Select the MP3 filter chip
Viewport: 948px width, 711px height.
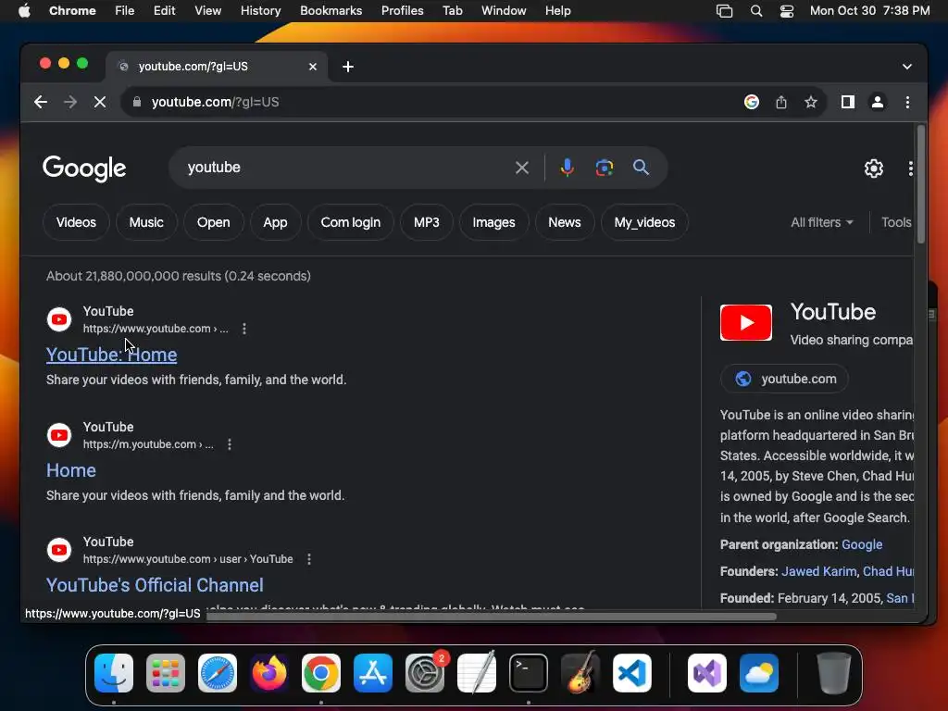pos(426,222)
